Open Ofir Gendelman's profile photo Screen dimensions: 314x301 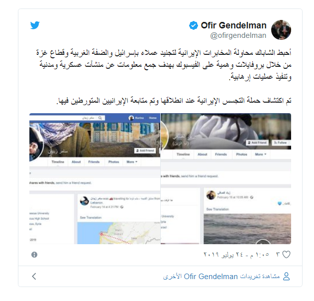pyautogui.click(x=281, y=30)
